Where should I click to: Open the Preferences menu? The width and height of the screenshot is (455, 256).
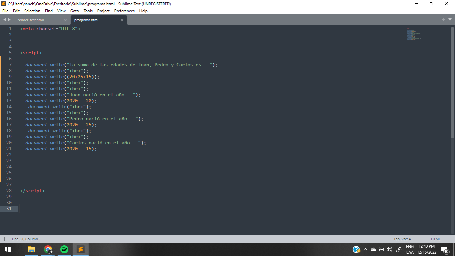(125, 11)
